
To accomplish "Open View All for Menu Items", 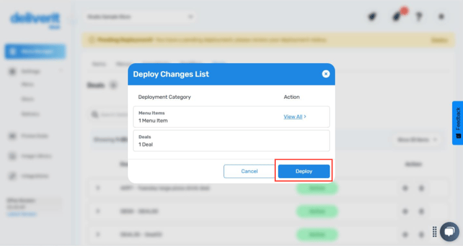I will (x=293, y=117).
